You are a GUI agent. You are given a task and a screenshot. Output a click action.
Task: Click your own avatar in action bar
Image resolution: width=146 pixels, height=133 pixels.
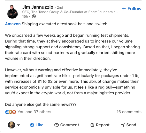click(12, 125)
